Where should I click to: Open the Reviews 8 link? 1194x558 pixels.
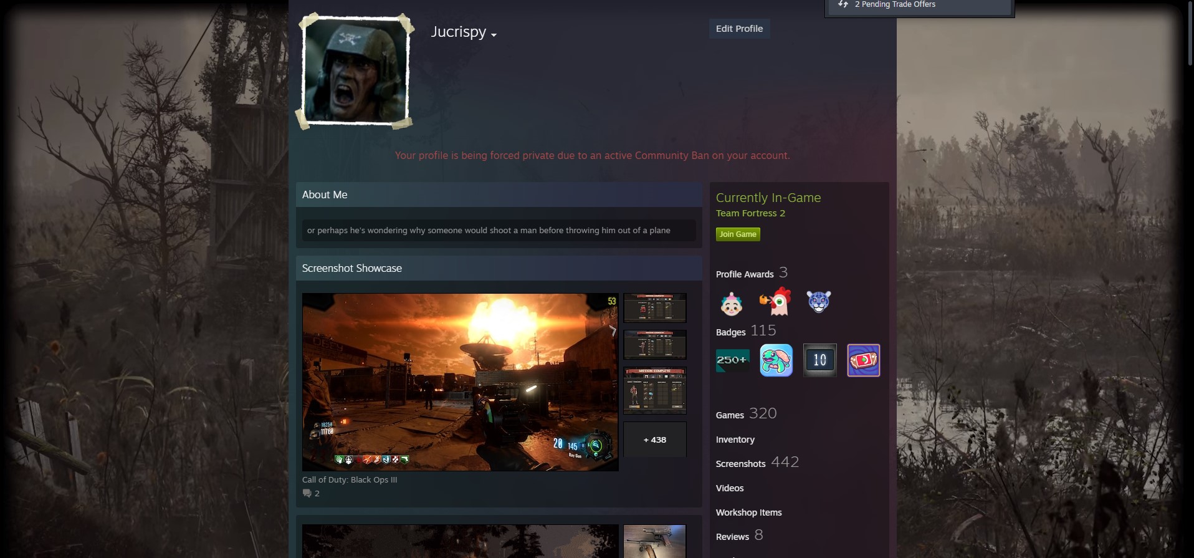[739, 536]
